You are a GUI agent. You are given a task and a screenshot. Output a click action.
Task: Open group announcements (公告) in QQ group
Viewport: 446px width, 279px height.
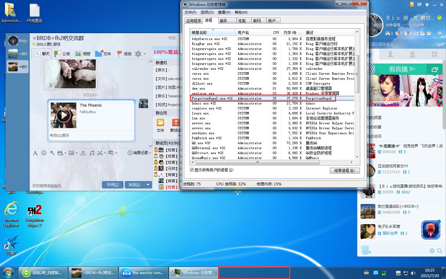tap(62, 54)
